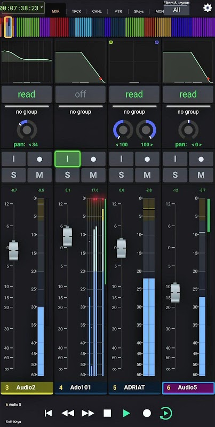Start playback with the green play button
The height and width of the screenshot is (427, 215).
[x=126, y=413]
